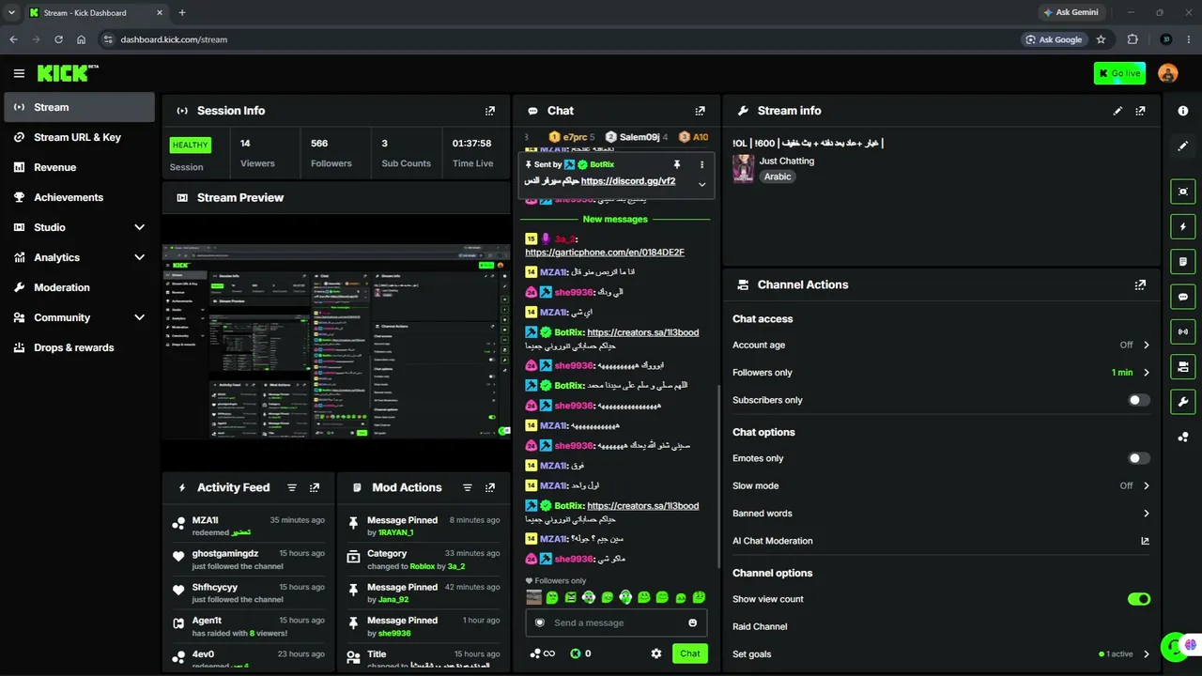1202x676 pixels.
Task: Filter the Mod Actions list
Action: (468, 487)
